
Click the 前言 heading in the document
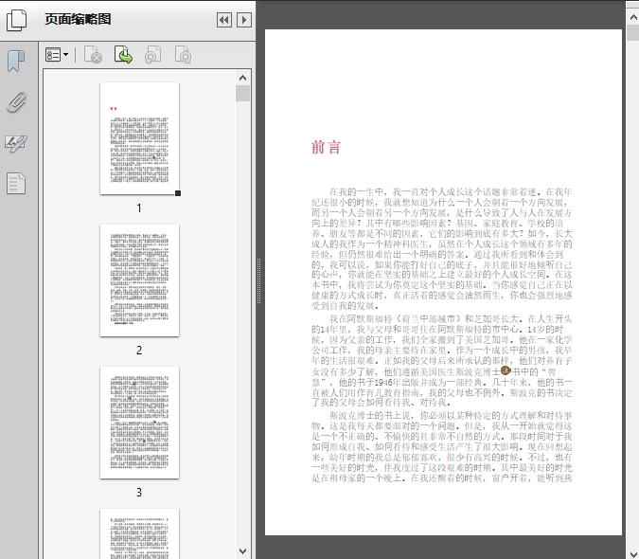[326, 147]
